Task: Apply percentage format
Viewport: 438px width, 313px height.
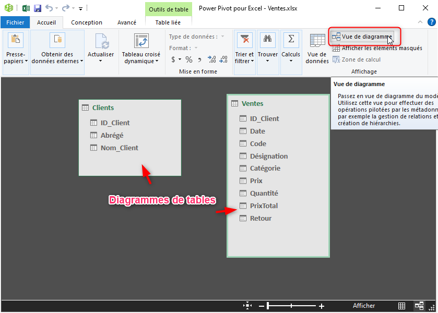Action: 189,59
